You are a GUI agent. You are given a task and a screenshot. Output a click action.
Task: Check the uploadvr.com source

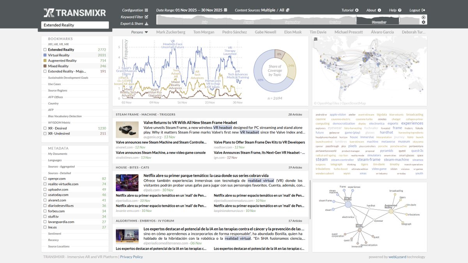point(45,189)
